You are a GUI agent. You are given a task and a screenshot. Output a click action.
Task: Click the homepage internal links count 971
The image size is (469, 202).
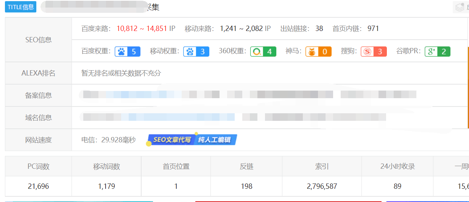pos(373,29)
